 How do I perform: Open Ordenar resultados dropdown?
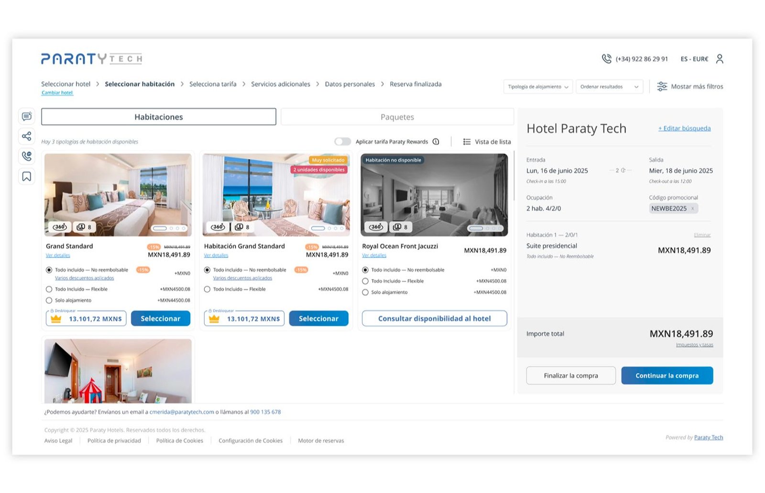point(609,86)
